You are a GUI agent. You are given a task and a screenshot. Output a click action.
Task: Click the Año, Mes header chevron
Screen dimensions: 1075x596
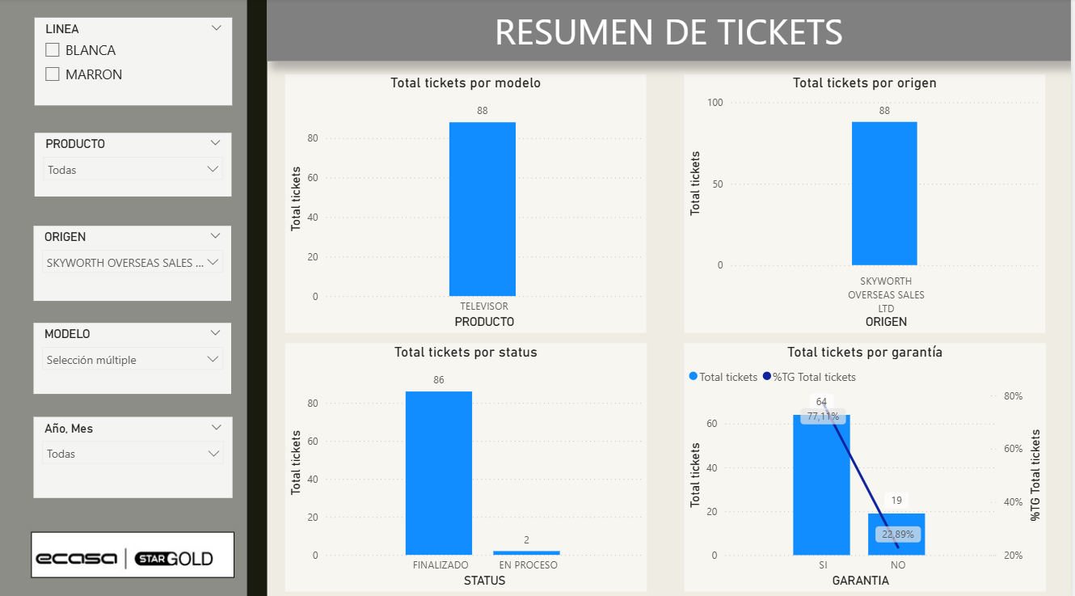[x=216, y=428]
